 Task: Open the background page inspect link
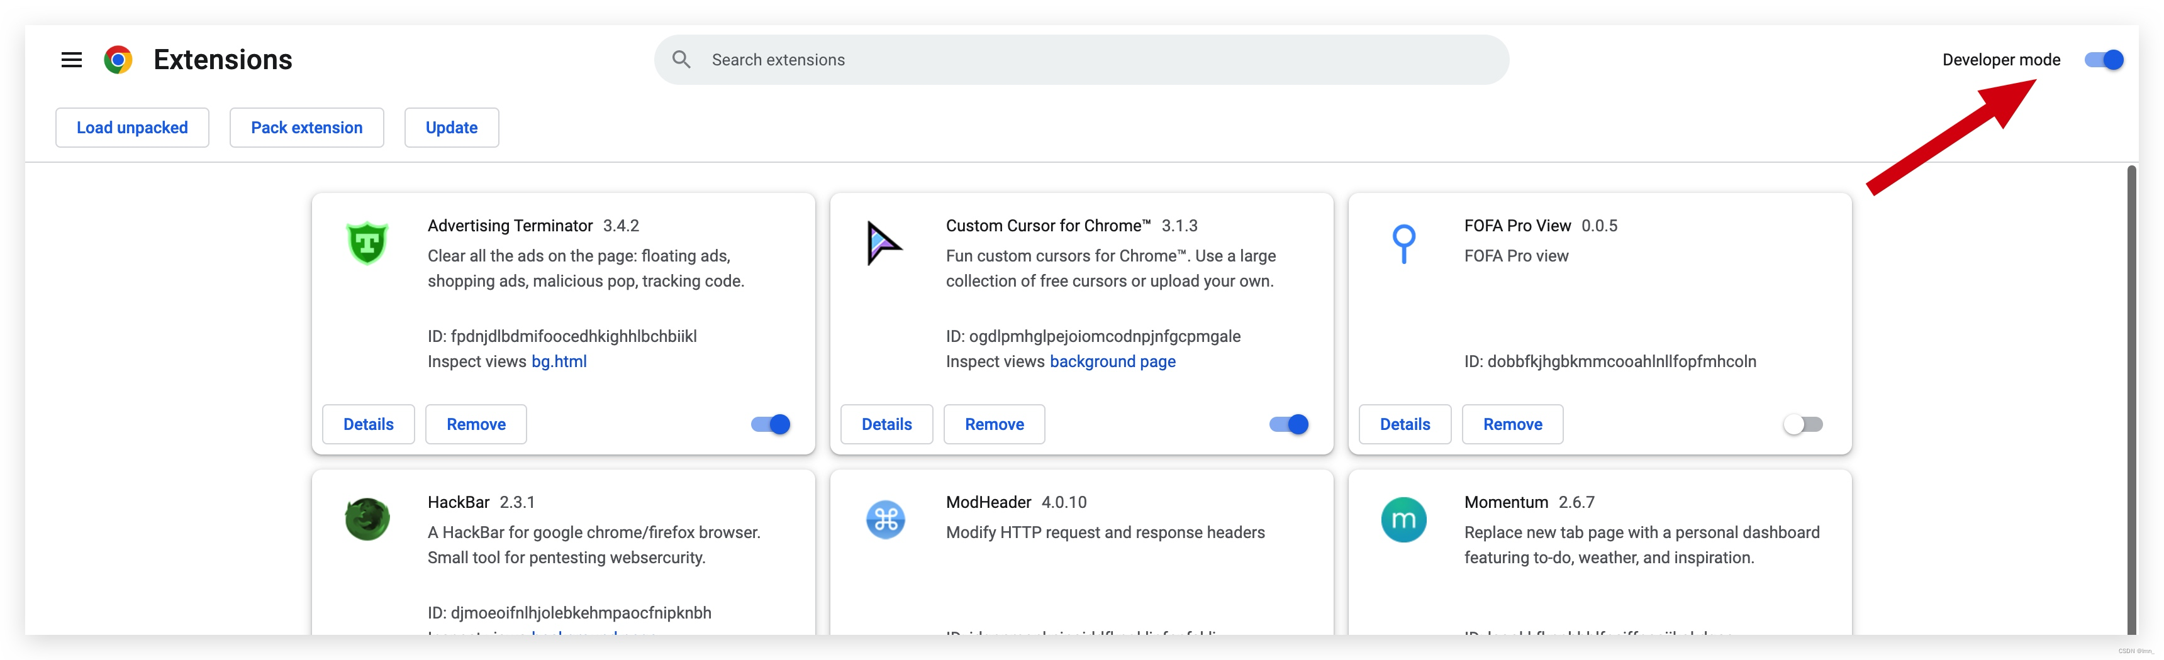(x=1112, y=362)
